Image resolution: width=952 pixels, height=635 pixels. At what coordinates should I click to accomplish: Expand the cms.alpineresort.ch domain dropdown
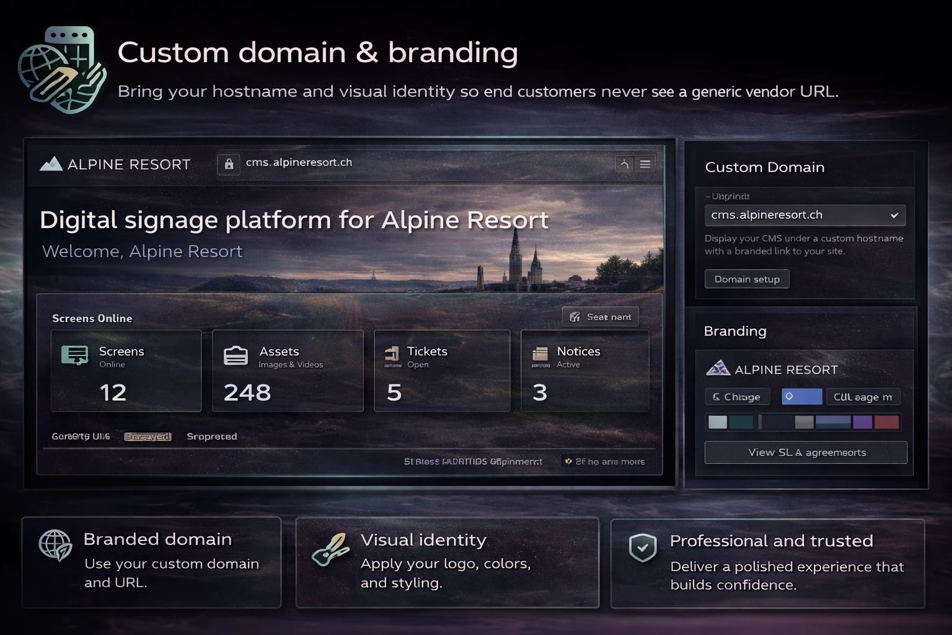point(894,215)
